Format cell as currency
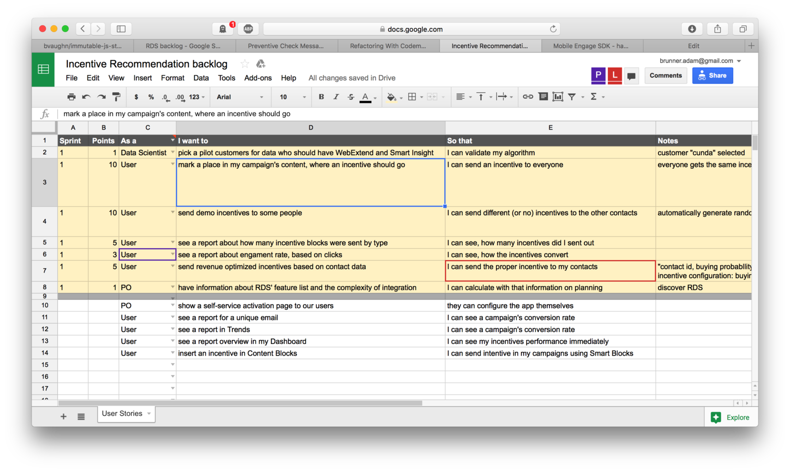Screen dimensions: 790x472 pyautogui.click(x=136, y=97)
